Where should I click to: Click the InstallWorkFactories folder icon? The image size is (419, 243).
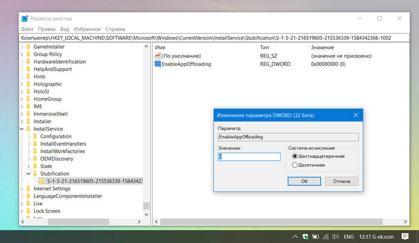[35, 151]
